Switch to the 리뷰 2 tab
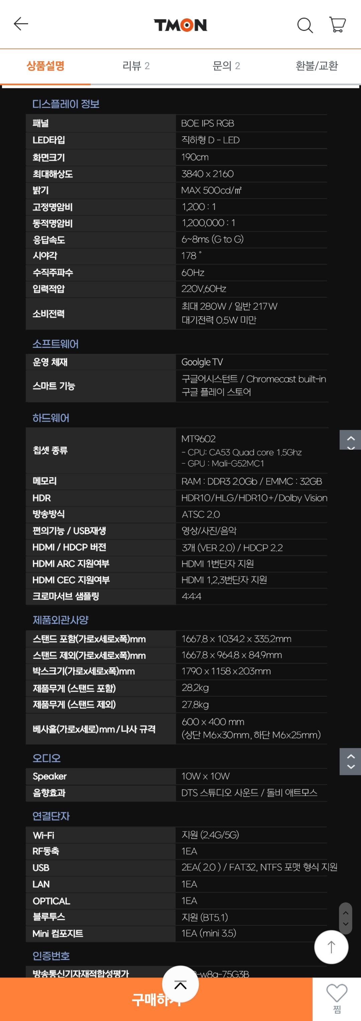This screenshot has width=361, height=1021. pyautogui.click(x=135, y=66)
